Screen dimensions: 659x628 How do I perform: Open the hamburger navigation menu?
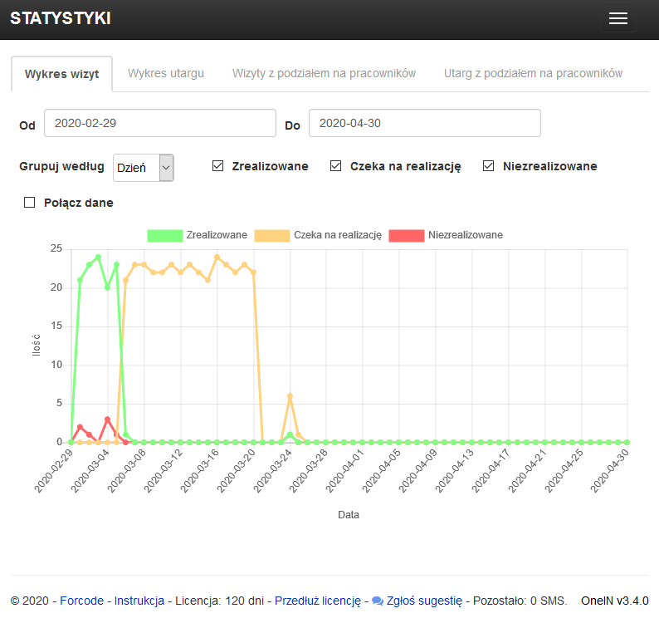(618, 19)
